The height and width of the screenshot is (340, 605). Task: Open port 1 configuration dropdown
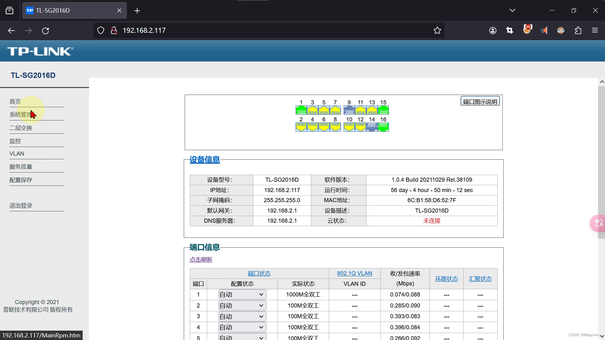coord(242,295)
